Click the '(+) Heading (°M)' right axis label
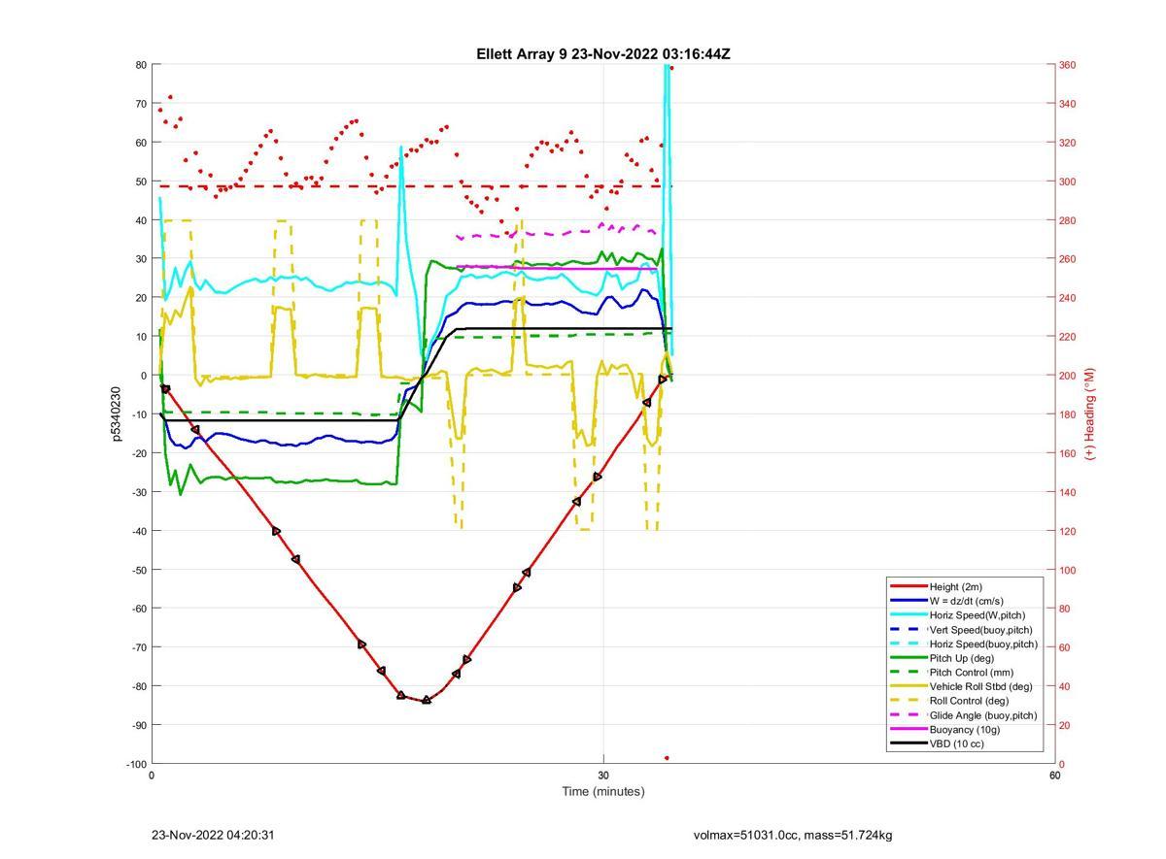Viewport: 1166px width, 859px height. click(1090, 413)
